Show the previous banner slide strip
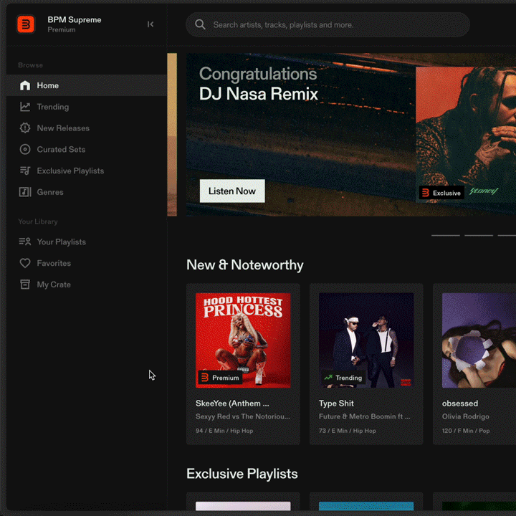 point(172,135)
